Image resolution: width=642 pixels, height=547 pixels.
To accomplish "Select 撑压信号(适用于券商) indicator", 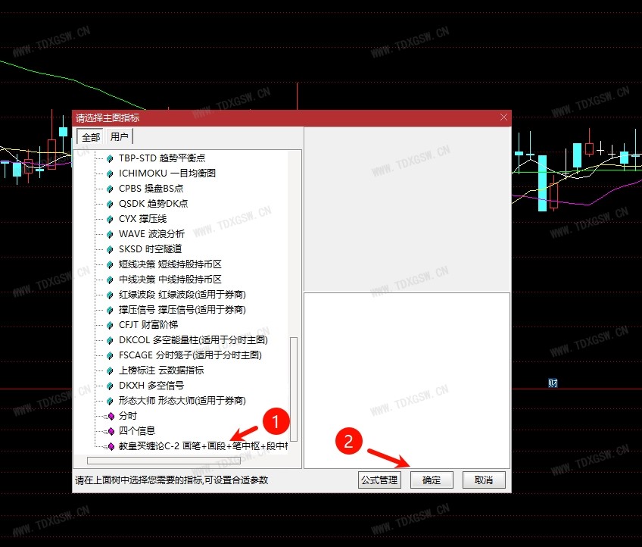I will click(182, 310).
